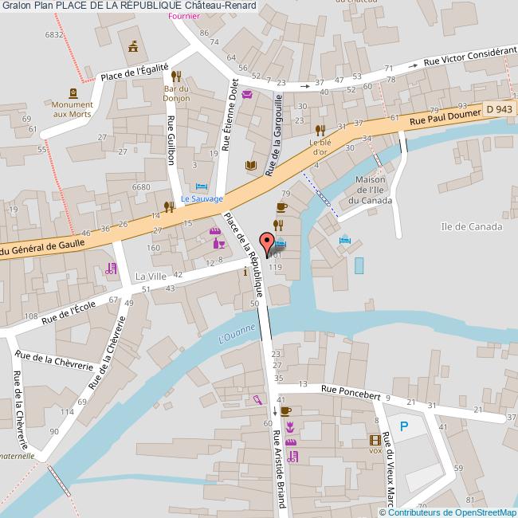Select the blue swimming pool rectangle on Ile de Canada
Viewport: 518px width, 518px height.
click(x=359, y=265)
